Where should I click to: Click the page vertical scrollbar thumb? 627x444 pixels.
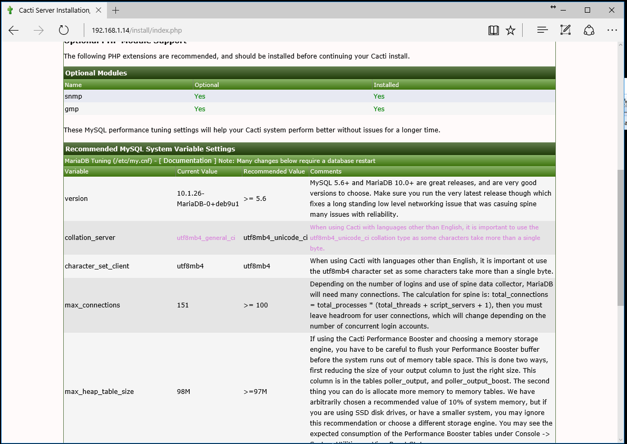(620, 238)
